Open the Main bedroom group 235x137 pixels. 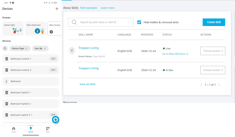pos(36,28)
